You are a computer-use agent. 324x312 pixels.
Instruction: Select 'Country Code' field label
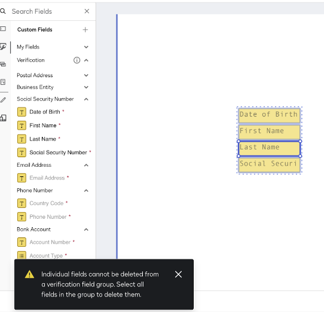46,203
